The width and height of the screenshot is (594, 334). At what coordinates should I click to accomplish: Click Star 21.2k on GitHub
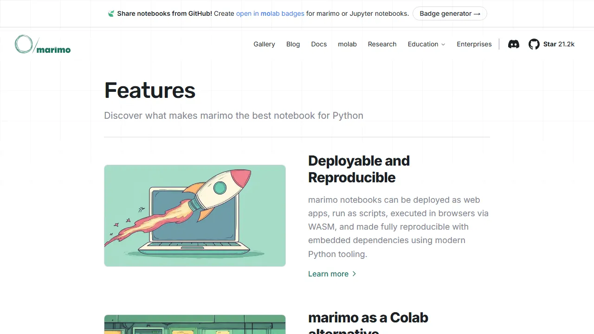[x=559, y=44]
